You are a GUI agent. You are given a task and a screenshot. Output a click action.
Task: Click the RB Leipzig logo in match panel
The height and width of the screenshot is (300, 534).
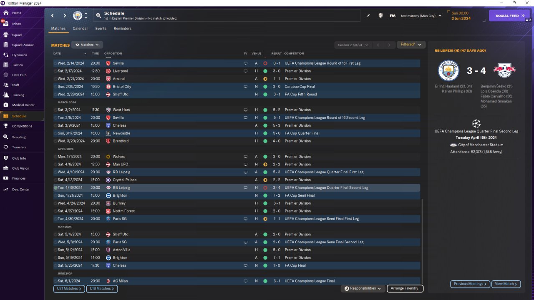504,71
